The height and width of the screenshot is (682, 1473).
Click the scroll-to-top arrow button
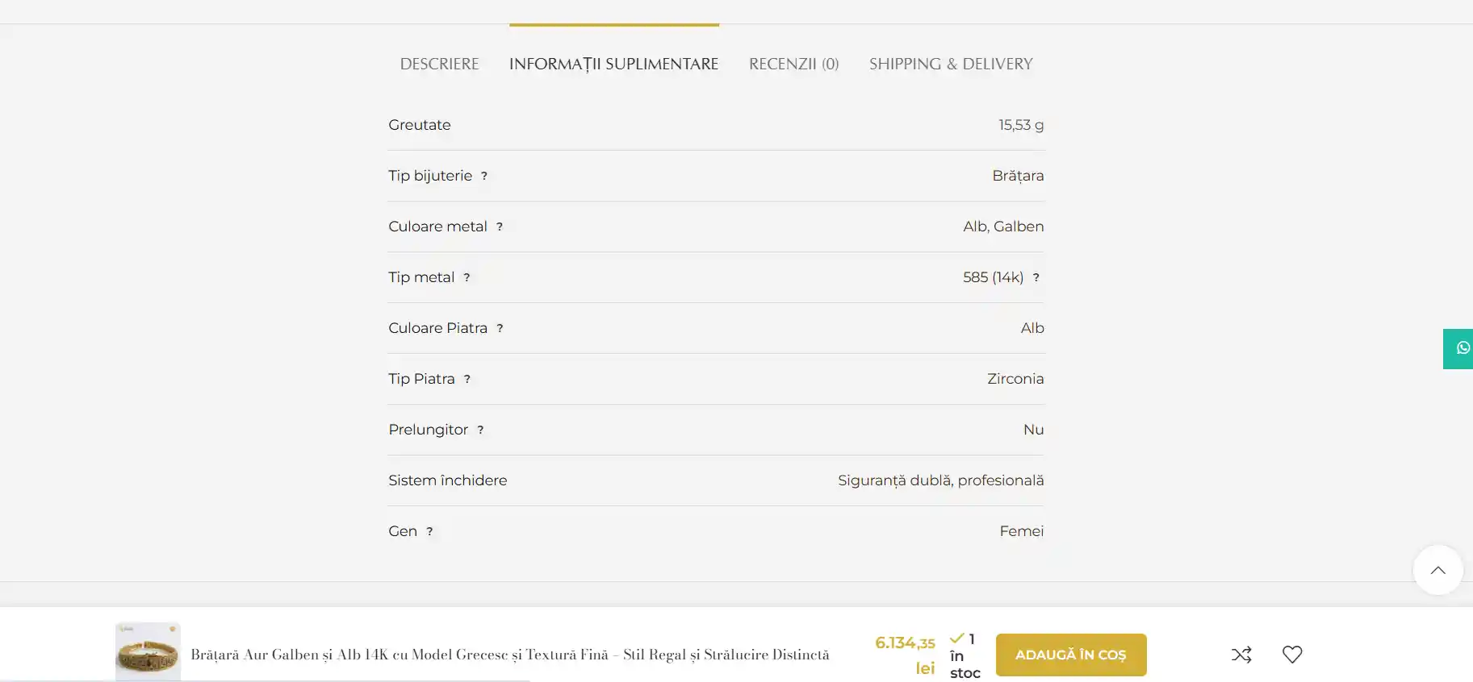coord(1437,571)
